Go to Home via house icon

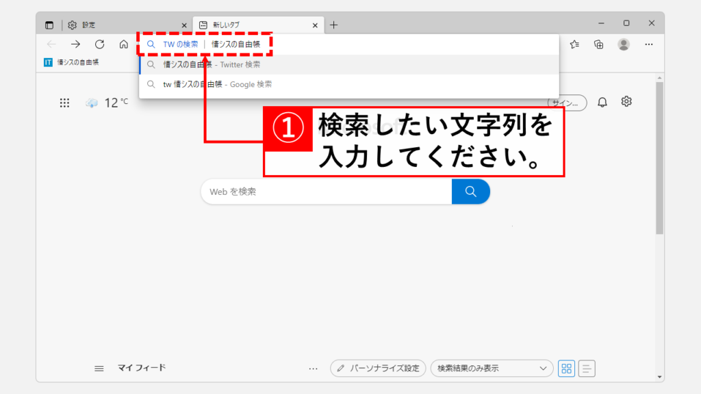(x=123, y=44)
